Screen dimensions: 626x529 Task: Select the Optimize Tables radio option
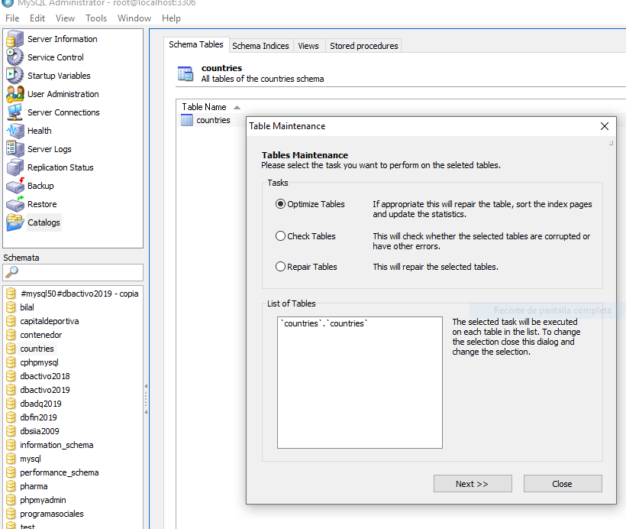[281, 204]
